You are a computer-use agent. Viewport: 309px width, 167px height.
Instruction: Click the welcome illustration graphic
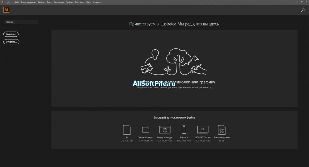(174, 62)
